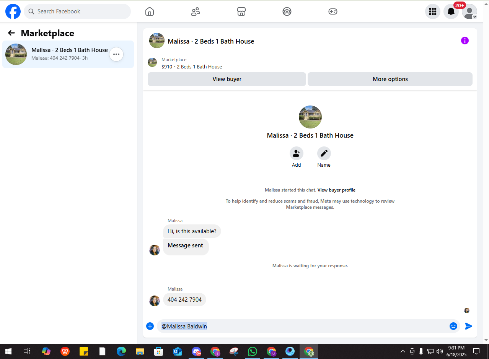Open the Notifications bell
This screenshot has width=489, height=359.
[x=451, y=11]
